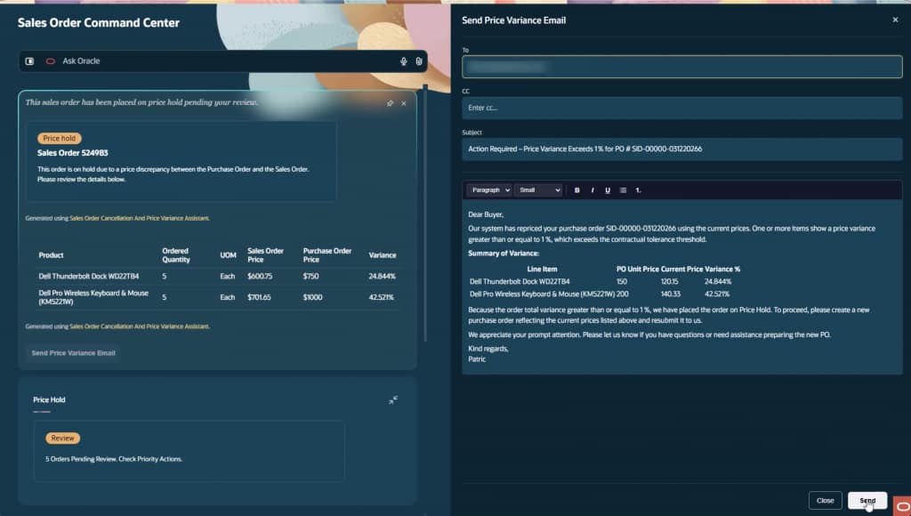
Task: Dismiss the price hold notification card
Action: point(404,103)
